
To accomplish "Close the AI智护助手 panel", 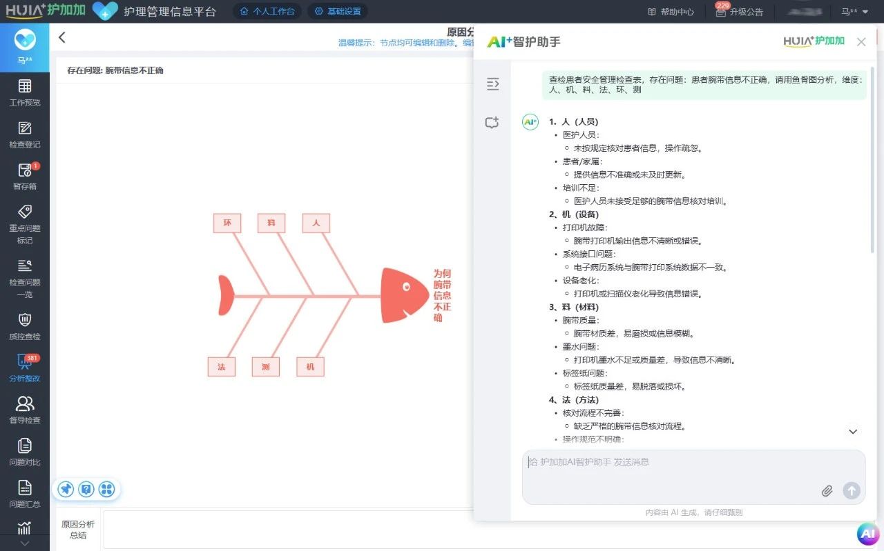I will [861, 42].
